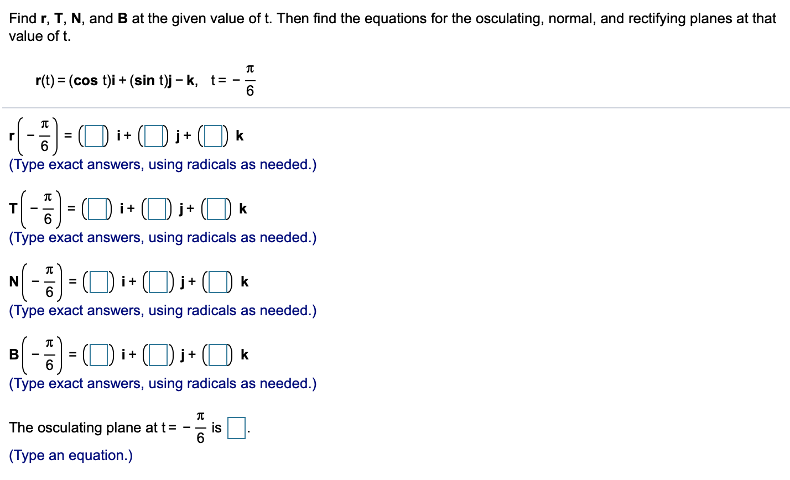The image size is (790, 480).
Task: Click the i-component box for N(-π/6)
Action: click(98, 281)
